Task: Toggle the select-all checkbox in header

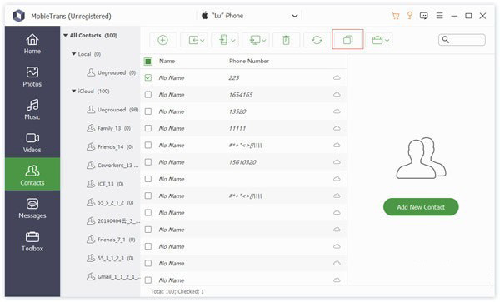Action: click(148, 61)
